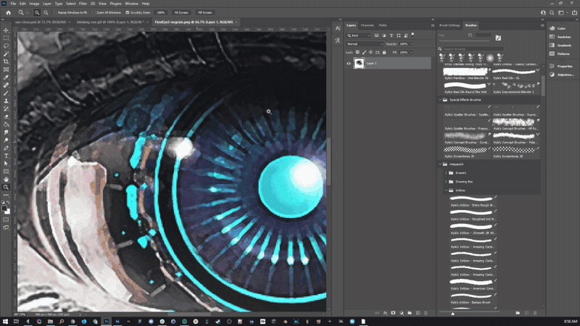Select the Pen tool

[x=6, y=148]
